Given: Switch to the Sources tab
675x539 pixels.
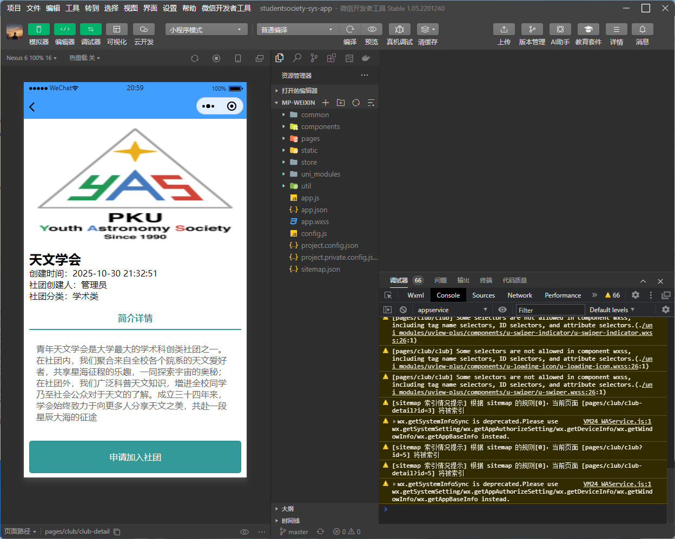Looking at the screenshot, I should (484, 295).
